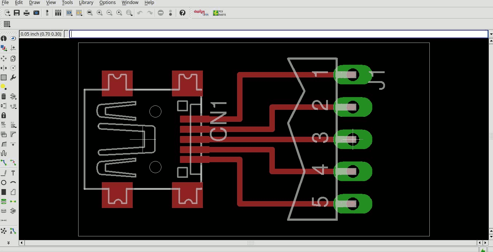Image resolution: width=493 pixels, height=252 pixels.
Task: Click Zoom to fit icon
Action: click(90, 13)
